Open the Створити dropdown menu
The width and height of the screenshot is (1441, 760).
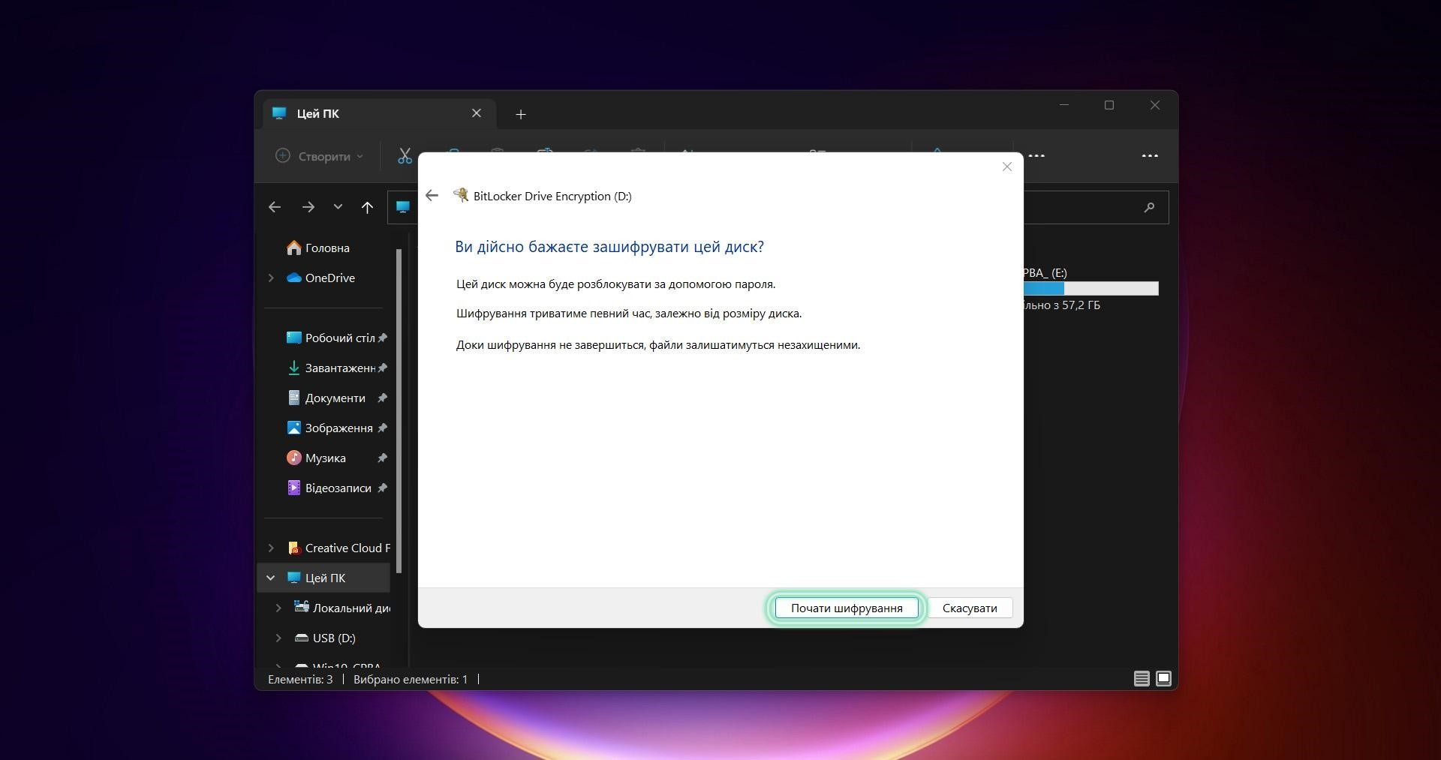coord(320,156)
